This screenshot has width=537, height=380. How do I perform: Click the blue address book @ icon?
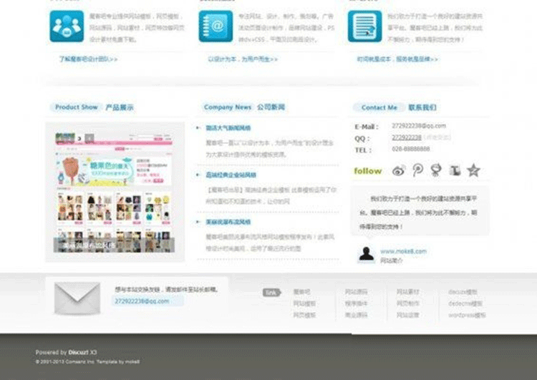216,26
